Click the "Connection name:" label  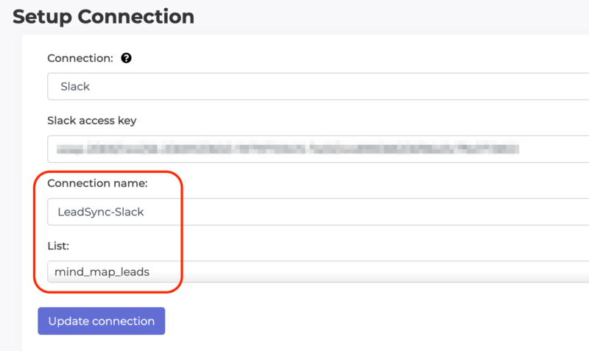[97, 183]
